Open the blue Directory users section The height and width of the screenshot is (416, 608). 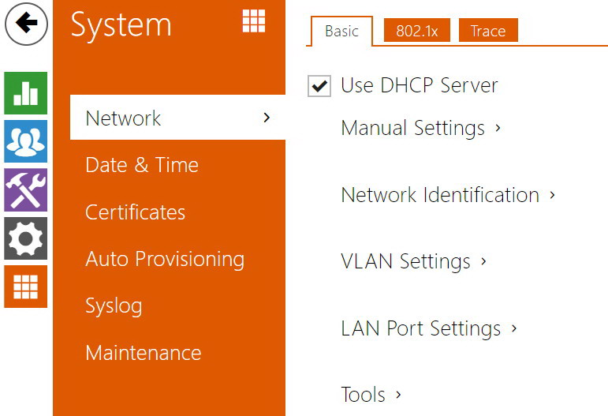25,141
